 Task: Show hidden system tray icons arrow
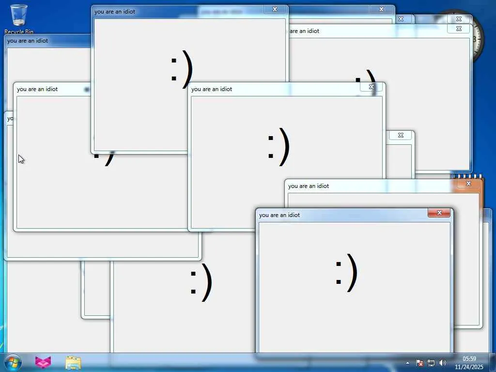[408, 363]
